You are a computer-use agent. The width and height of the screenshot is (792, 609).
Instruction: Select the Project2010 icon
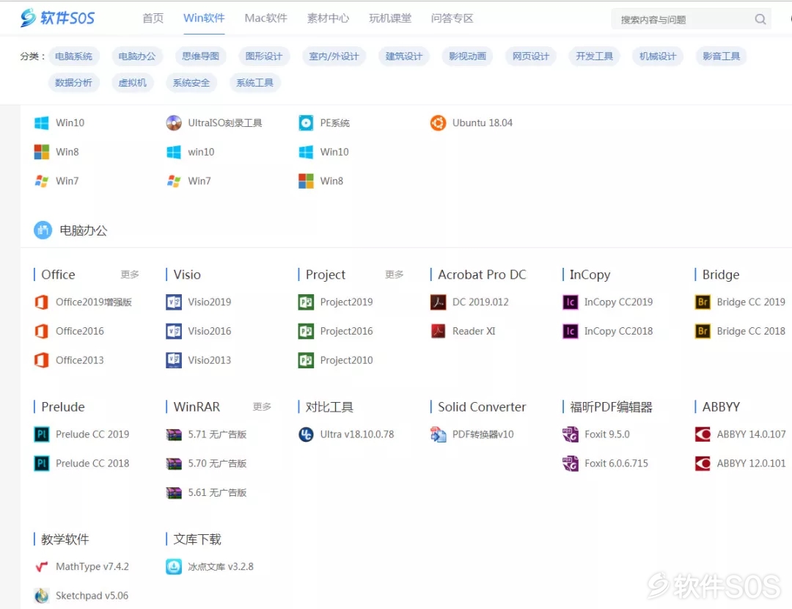pyautogui.click(x=306, y=360)
